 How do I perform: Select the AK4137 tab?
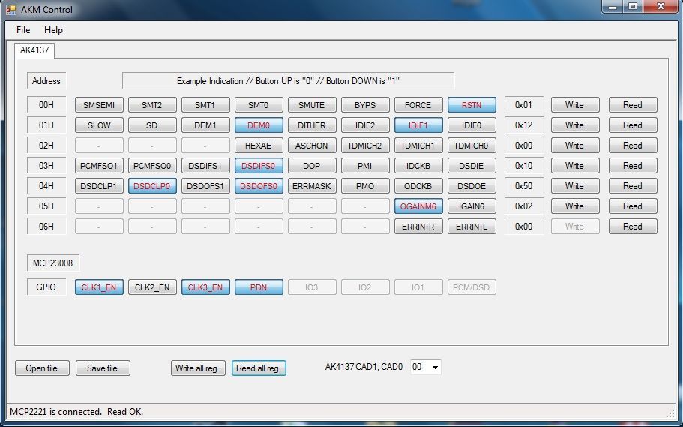coord(34,50)
